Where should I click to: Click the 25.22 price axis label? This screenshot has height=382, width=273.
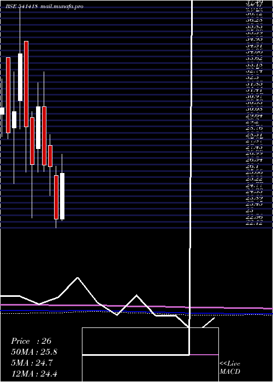point(254,179)
